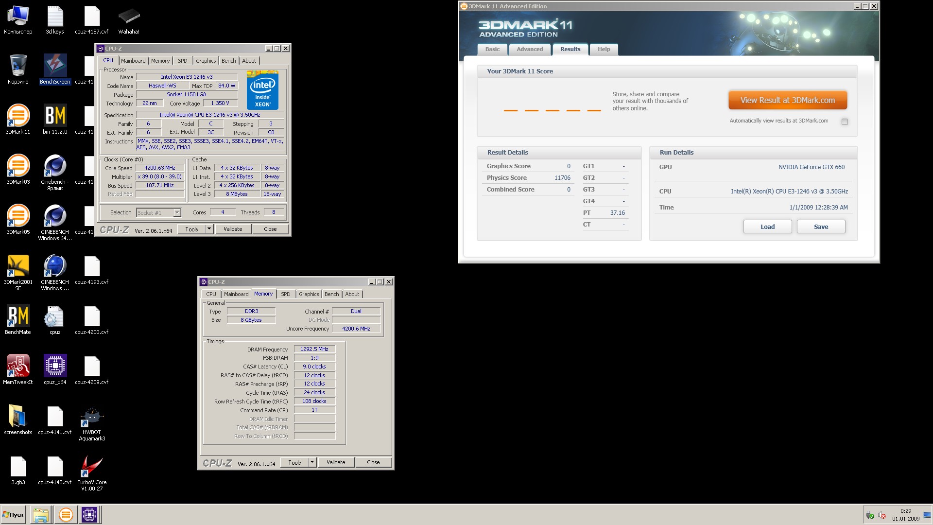This screenshot has width=933, height=525.
Task: Click the Save button in Run Details
Action: point(821,227)
